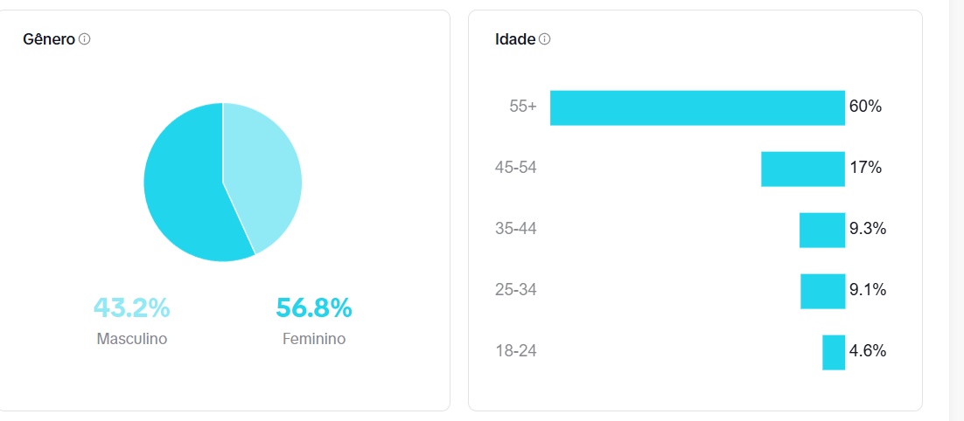
Task: Click the 4.6% value label
Action: (x=868, y=351)
